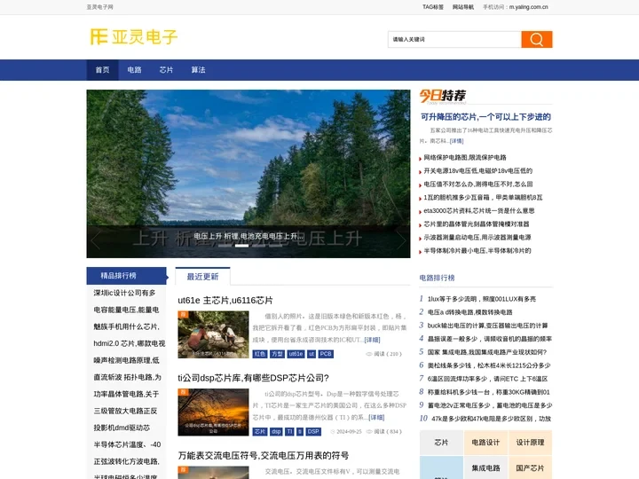Select the uppercase DSP tag
This screenshot has height=479, width=639.
click(313, 432)
